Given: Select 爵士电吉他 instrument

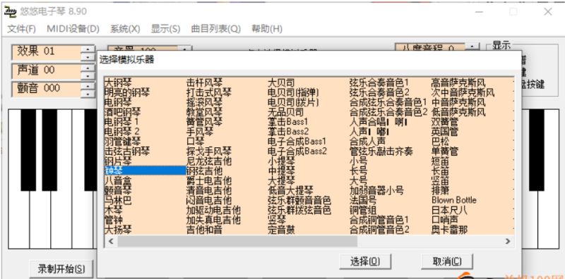Looking at the screenshot, I should click(209, 180).
